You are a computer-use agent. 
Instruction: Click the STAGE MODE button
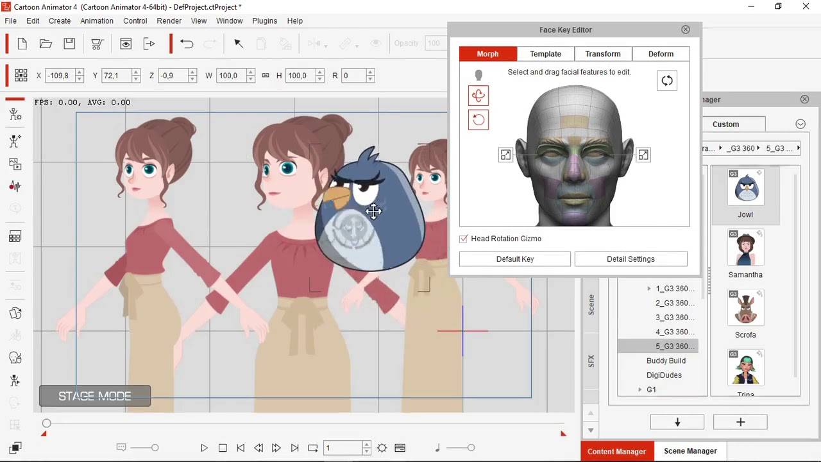95,396
